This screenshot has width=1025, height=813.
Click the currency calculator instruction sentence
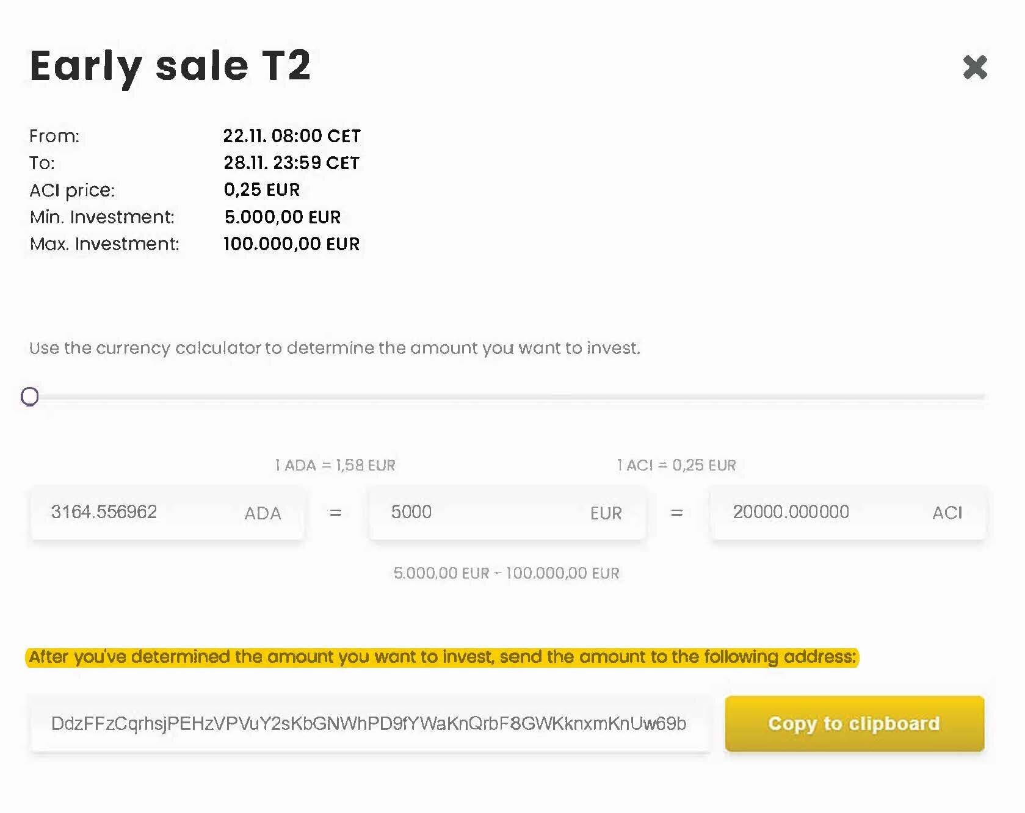335,348
